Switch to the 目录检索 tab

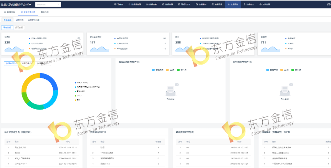click(x=20, y=20)
